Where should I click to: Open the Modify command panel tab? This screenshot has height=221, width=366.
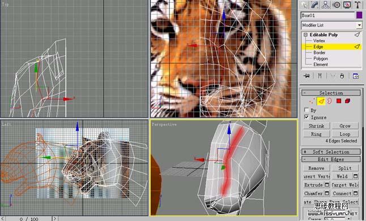coord(314,5)
